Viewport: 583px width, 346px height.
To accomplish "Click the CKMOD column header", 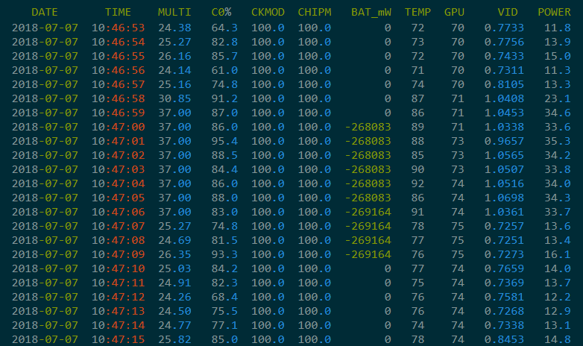I will [x=268, y=12].
